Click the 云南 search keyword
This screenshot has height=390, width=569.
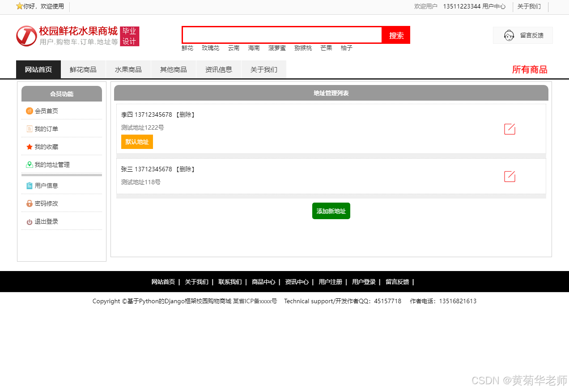[234, 48]
